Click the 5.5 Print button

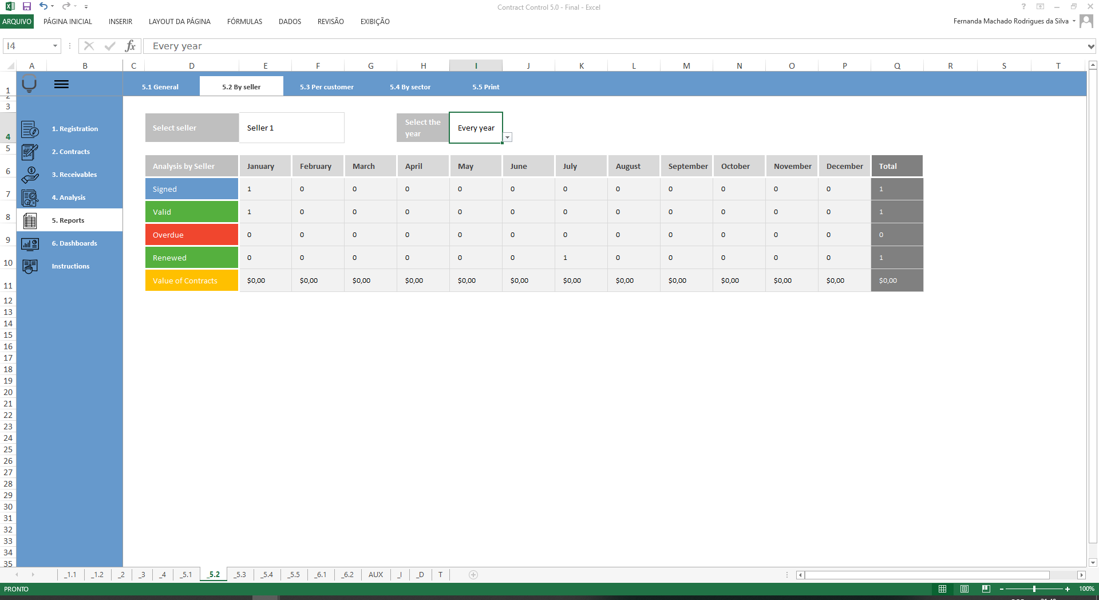tap(485, 86)
